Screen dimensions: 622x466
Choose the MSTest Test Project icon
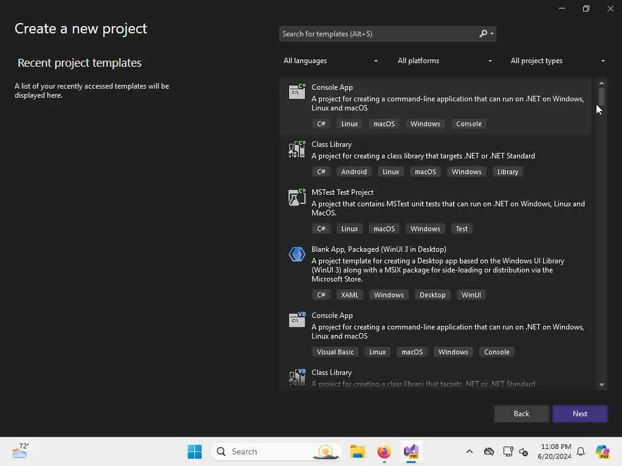pos(296,197)
